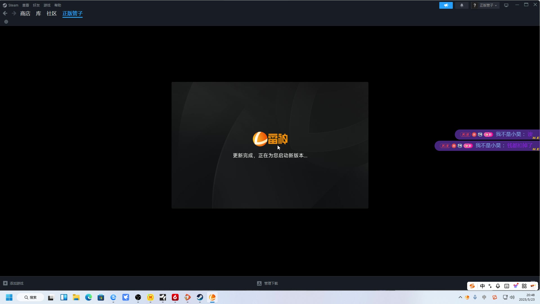Go to the 商店 tab
The height and width of the screenshot is (304, 540).
click(25, 14)
